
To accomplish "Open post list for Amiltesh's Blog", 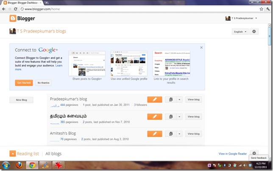I will [x=171, y=134].
